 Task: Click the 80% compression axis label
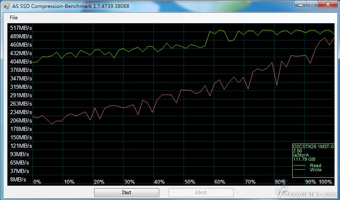click(x=280, y=182)
